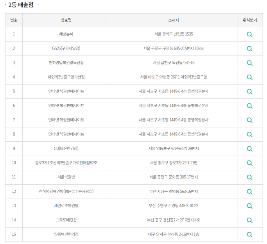The width and height of the screenshot is (267, 244).
Task: Click the 번호 column header
Action: (14, 20)
